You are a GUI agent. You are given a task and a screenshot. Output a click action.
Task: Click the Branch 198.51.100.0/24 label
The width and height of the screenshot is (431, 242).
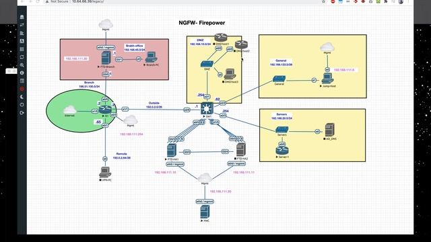89,84
